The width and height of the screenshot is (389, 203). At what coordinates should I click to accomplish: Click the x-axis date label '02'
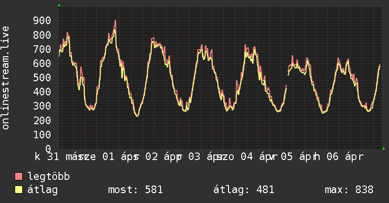[x=152, y=157]
